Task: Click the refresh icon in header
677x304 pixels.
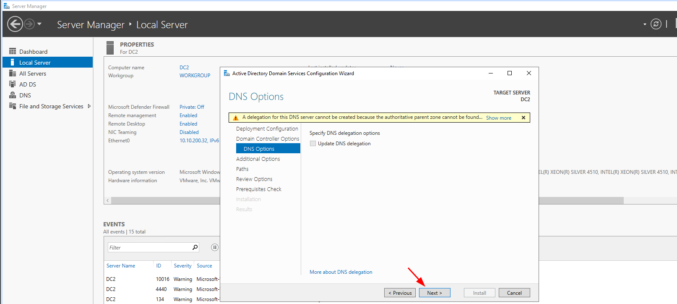Action: pyautogui.click(x=656, y=24)
